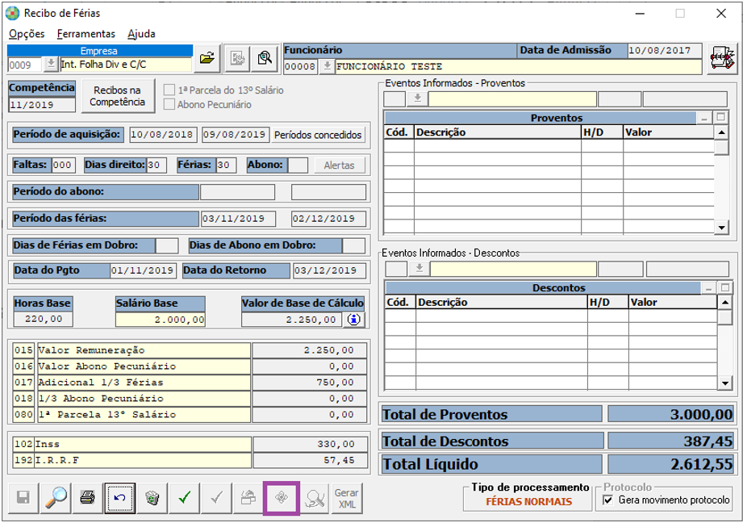This screenshot has width=743, height=523.
Task: Open the Empresa code dropdown arrow
Action: [x=50, y=64]
